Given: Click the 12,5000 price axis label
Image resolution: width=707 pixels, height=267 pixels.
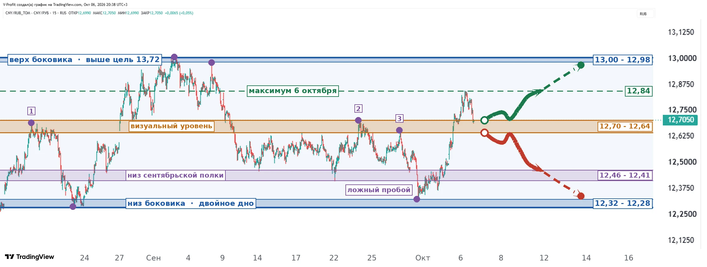Looking at the screenshot, I should (682, 162).
